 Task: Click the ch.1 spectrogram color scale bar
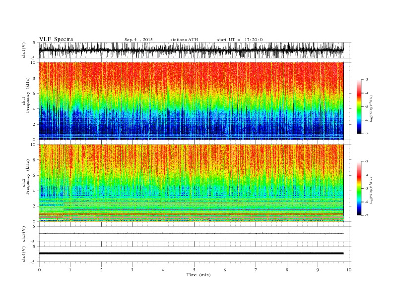point(359,107)
